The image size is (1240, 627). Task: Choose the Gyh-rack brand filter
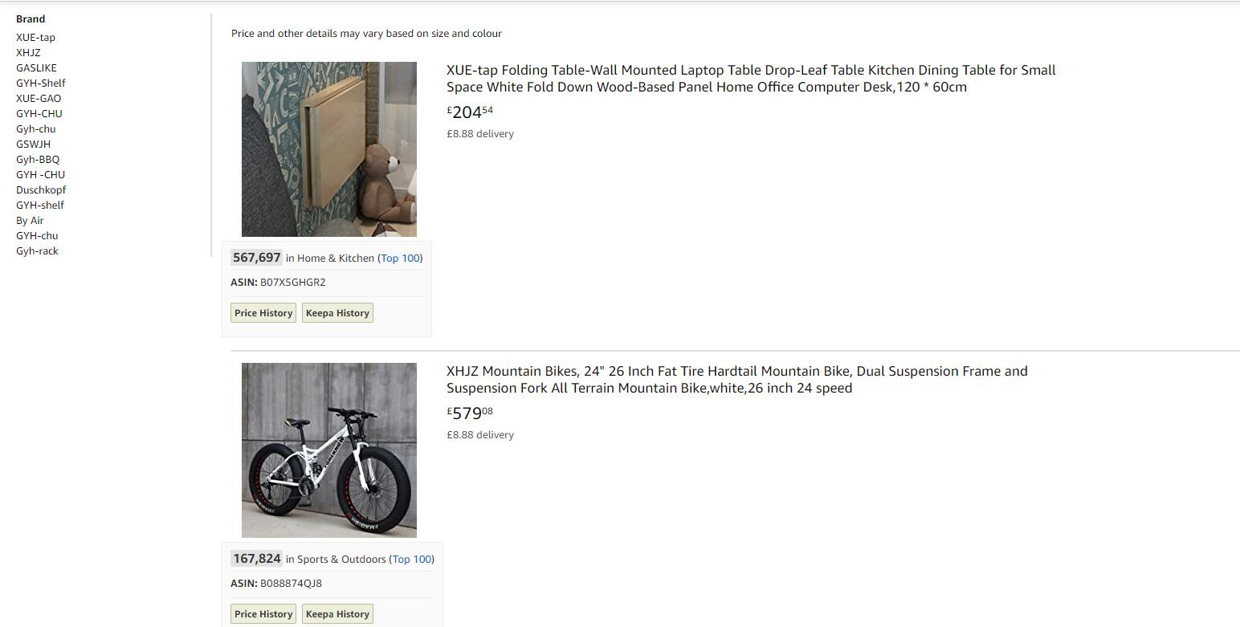[x=37, y=250]
